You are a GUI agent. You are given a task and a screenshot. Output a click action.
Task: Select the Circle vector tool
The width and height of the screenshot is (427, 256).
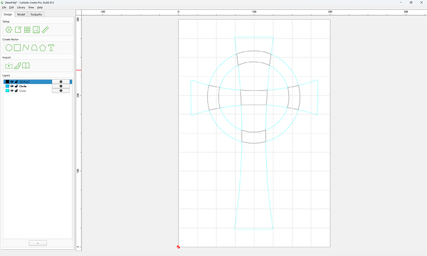click(x=9, y=48)
